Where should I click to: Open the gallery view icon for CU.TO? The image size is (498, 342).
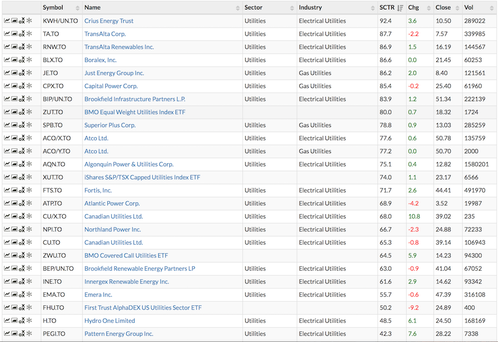[x=14, y=242]
